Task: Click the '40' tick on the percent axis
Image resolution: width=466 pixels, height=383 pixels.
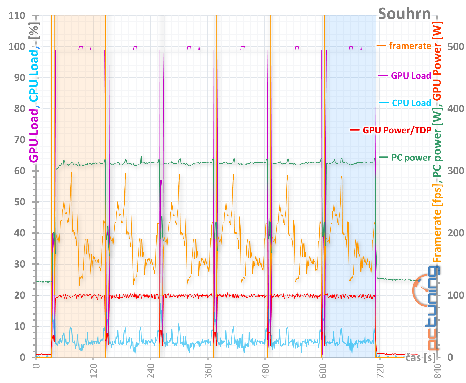Action: (20, 233)
